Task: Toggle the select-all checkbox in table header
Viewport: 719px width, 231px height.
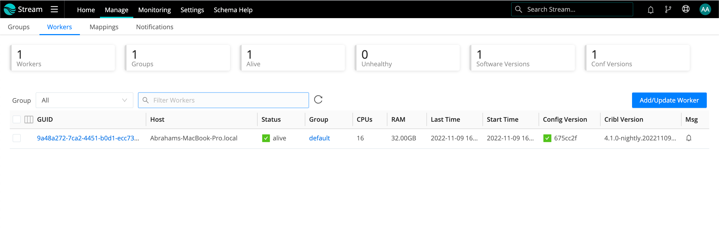Action: coord(17,120)
